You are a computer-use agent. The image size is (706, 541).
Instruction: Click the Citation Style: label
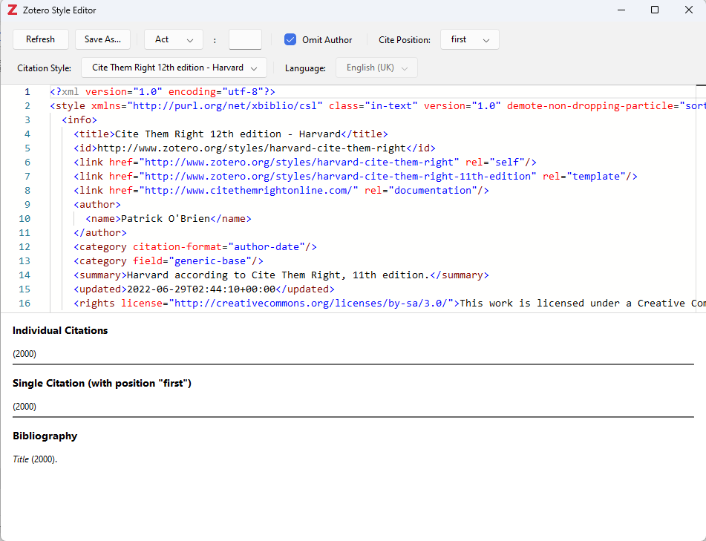click(44, 68)
